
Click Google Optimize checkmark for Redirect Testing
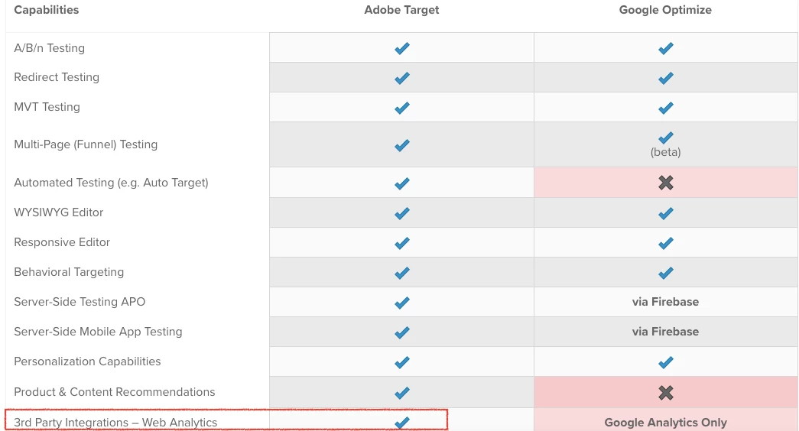[665, 78]
